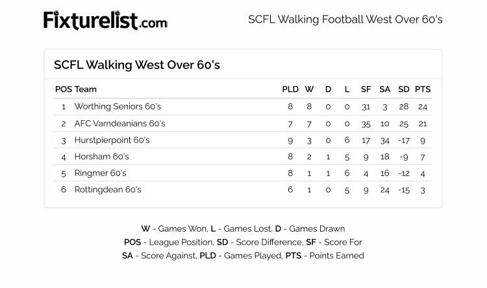This screenshot has height=288, width=487.
Task: Open Worthing Seniors 60's team link
Action: 118,106
